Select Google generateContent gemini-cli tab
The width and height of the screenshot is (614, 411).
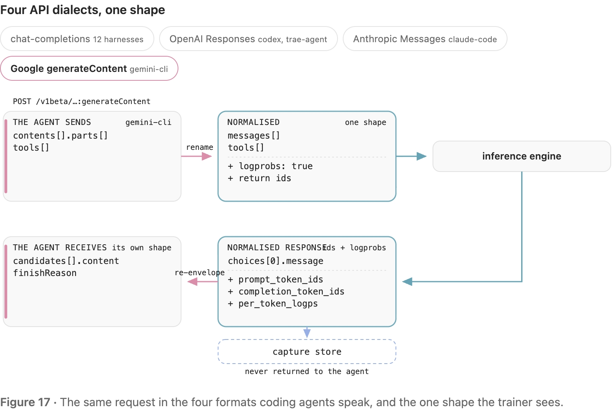pyautogui.click(x=89, y=69)
